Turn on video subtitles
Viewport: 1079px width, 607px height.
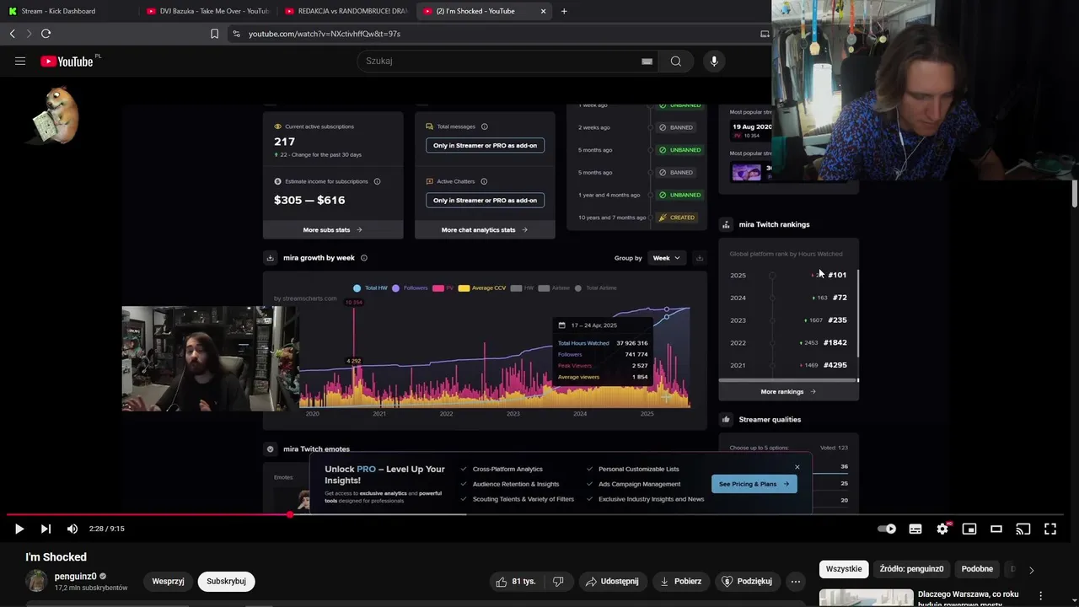[915, 529]
